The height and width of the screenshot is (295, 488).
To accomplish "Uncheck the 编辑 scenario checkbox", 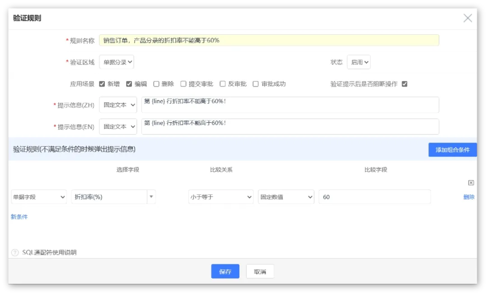I will click(129, 84).
